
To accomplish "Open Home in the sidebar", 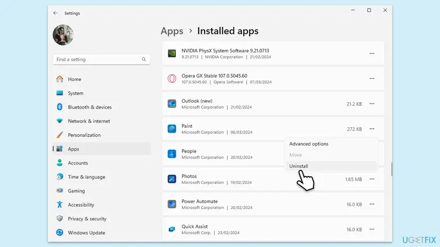I will pyautogui.click(x=101, y=80).
